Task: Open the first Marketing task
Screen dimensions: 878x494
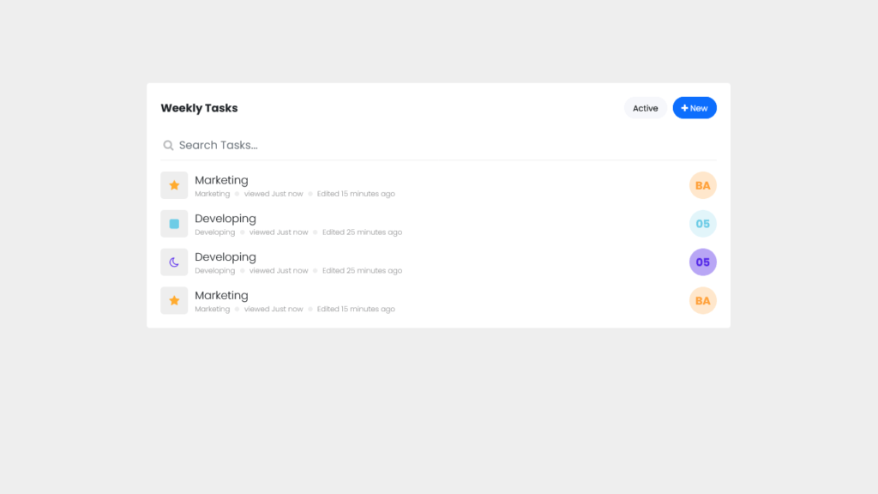Action: [x=221, y=180]
